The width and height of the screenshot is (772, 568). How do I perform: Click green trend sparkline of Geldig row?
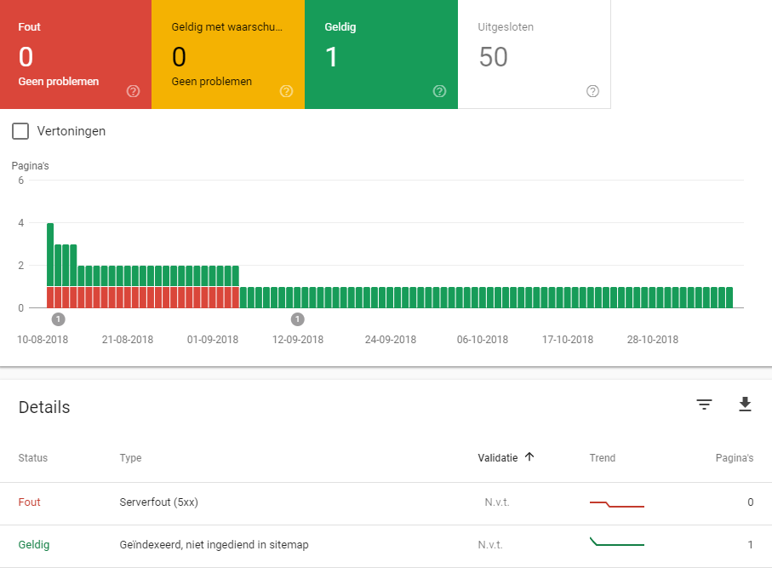617,542
